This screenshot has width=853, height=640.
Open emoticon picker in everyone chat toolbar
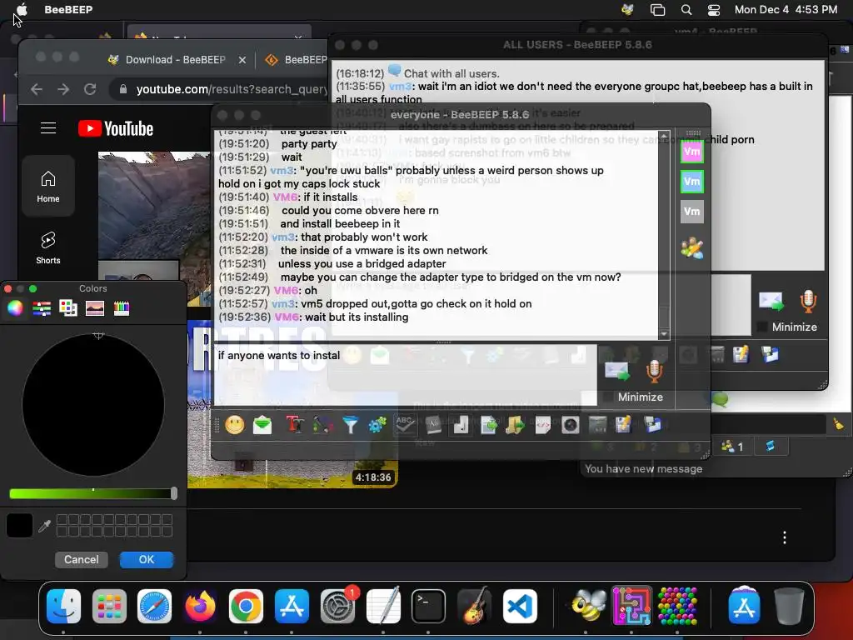(235, 425)
